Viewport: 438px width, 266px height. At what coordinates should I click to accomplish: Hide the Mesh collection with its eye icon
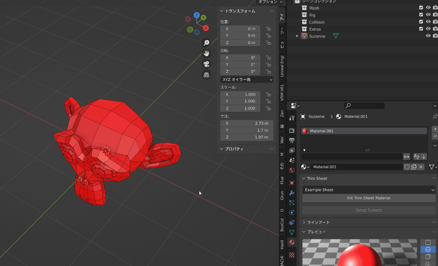pos(428,8)
